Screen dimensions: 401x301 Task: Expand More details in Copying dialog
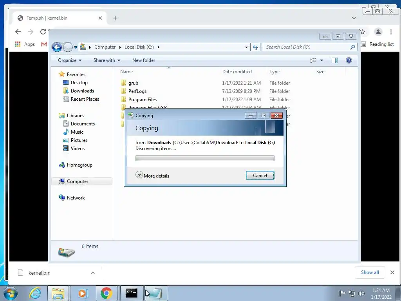152,175
